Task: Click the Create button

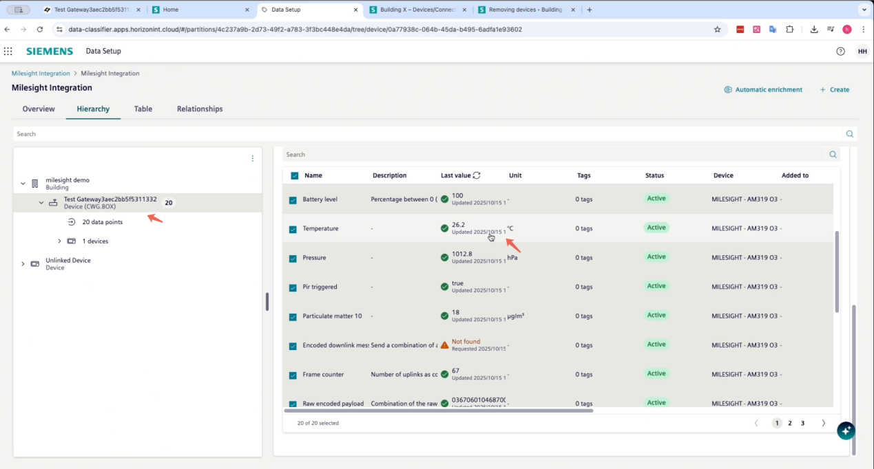Action: click(835, 89)
